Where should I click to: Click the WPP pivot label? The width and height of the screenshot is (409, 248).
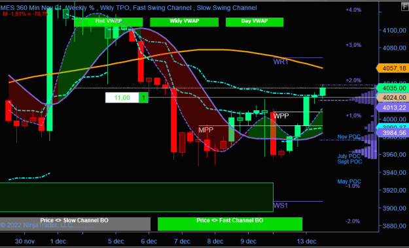coord(281,116)
